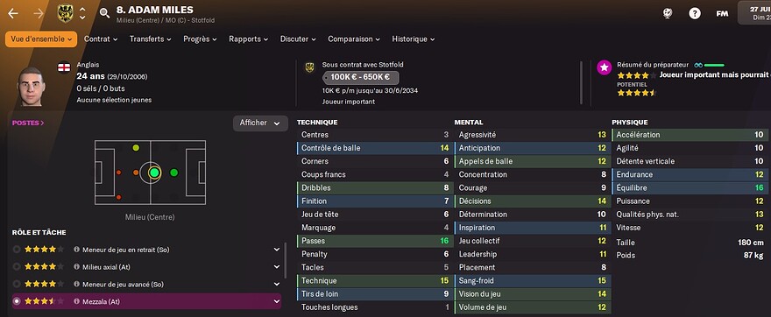Click the 100K € - 650K € value button
Image resolution: width=771 pixels, height=317 pixels.
pos(360,77)
